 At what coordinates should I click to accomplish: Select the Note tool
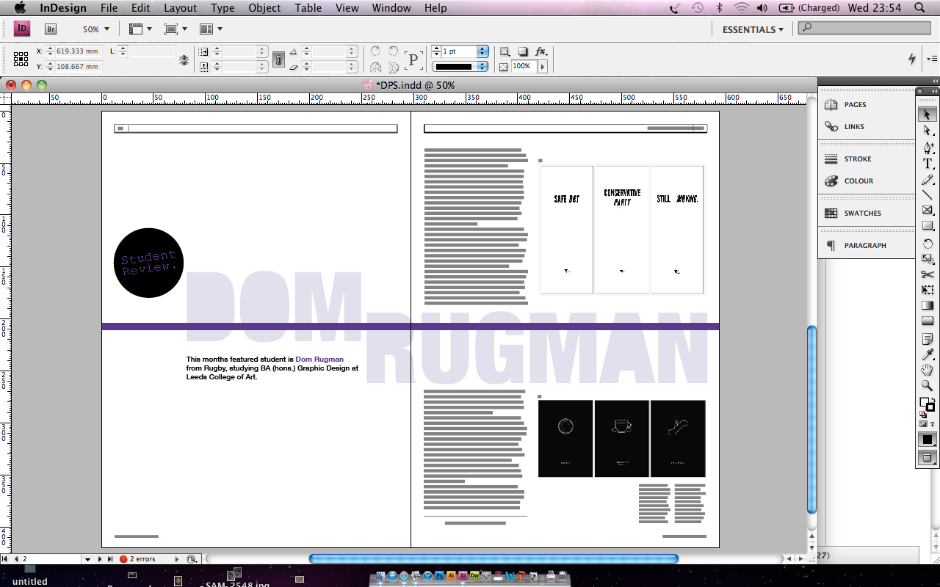click(x=927, y=338)
